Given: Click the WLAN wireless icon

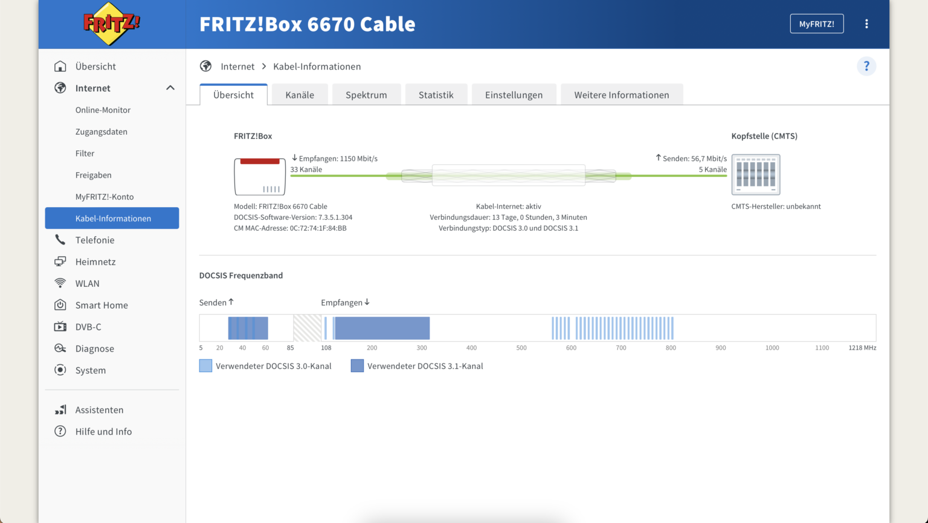Looking at the screenshot, I should (x=60, y=283).
